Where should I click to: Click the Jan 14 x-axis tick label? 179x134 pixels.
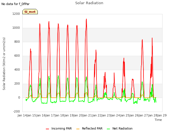(x=22, y=115)
